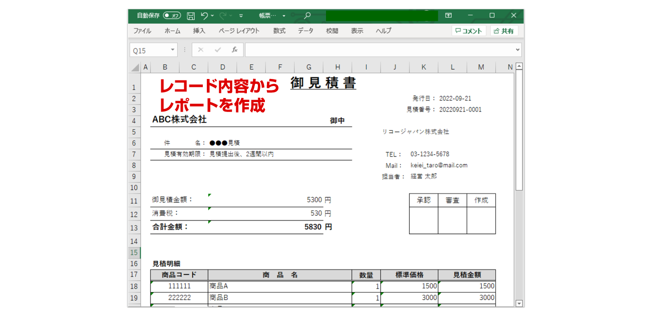The height and width of the screenshot is (320, 651).
Task: Open Search using the magnifier icon
Action: point(307,15)
